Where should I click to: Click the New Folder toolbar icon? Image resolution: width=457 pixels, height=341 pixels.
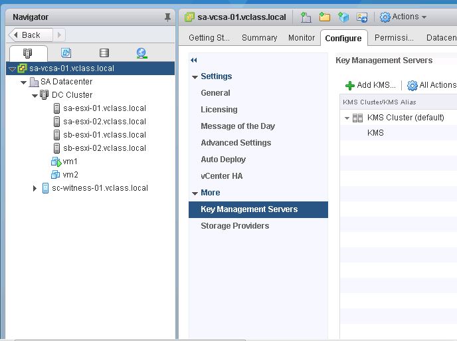pos(324,17)
